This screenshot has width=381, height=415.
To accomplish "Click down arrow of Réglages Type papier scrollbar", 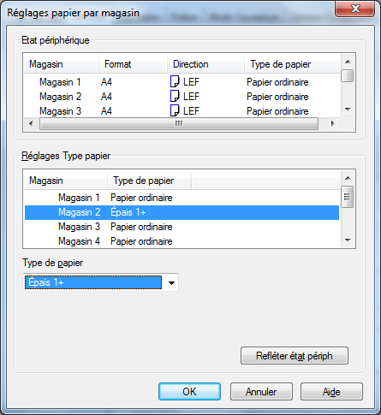I will click(348, 240).
